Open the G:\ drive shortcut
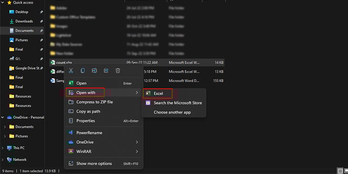Image resolution: width=348 pixels, height=174 pixels. click(x=18, y=59)
